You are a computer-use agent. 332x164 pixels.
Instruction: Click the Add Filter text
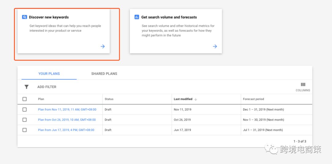(47, 87)
